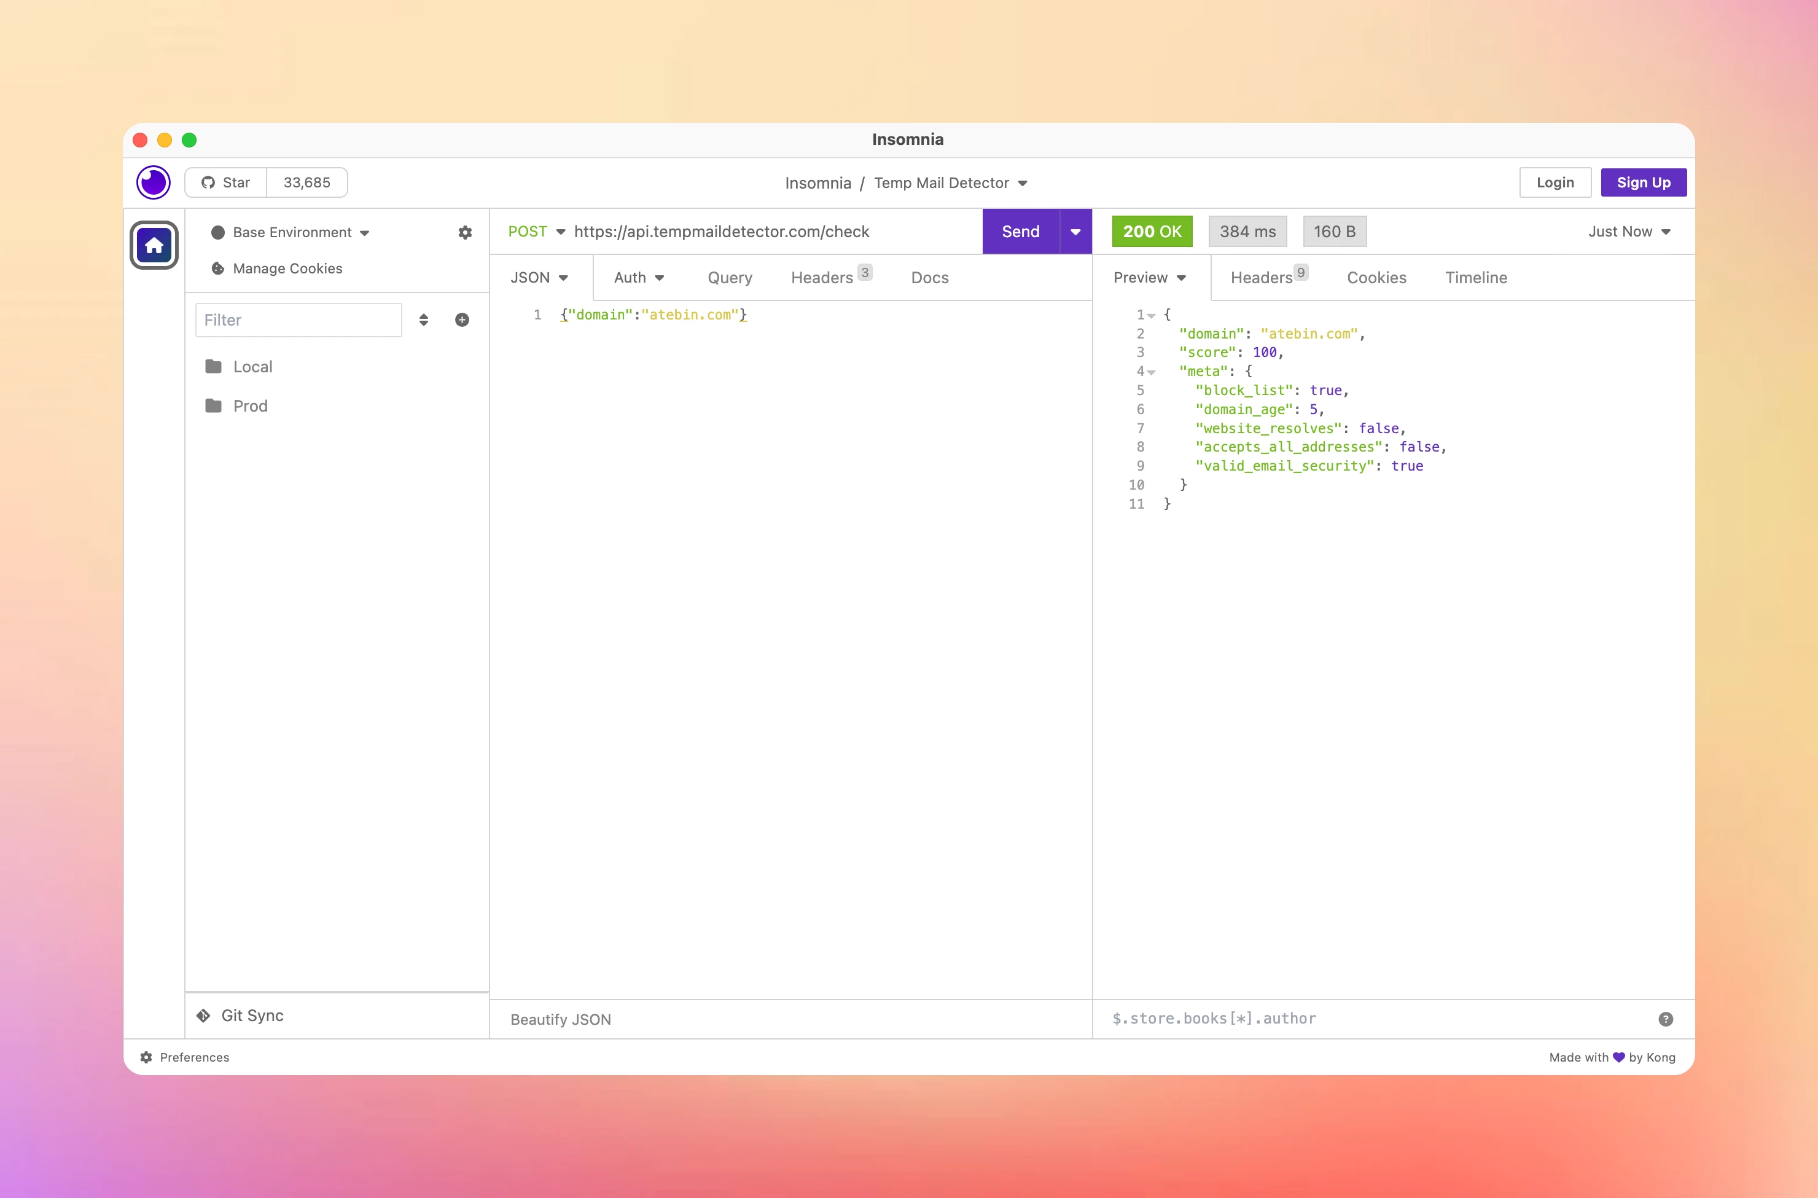Send the request to tempmaildetector
Screen dimensions: 1818x1198
[1021, 232]
